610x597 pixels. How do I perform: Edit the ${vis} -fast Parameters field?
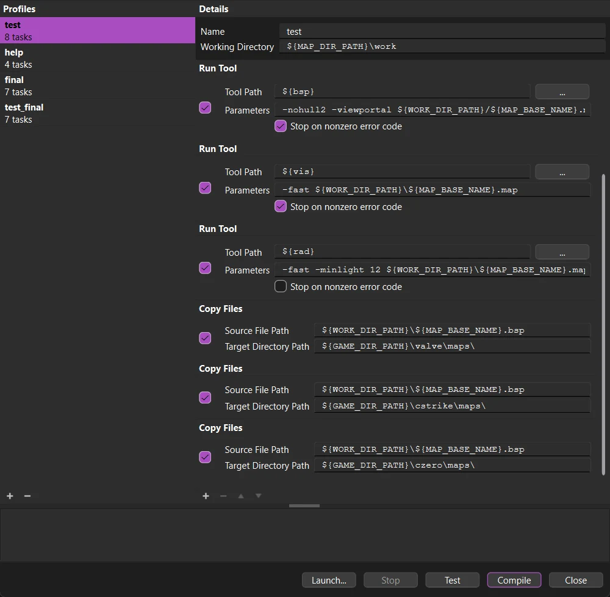click(432, 190)
